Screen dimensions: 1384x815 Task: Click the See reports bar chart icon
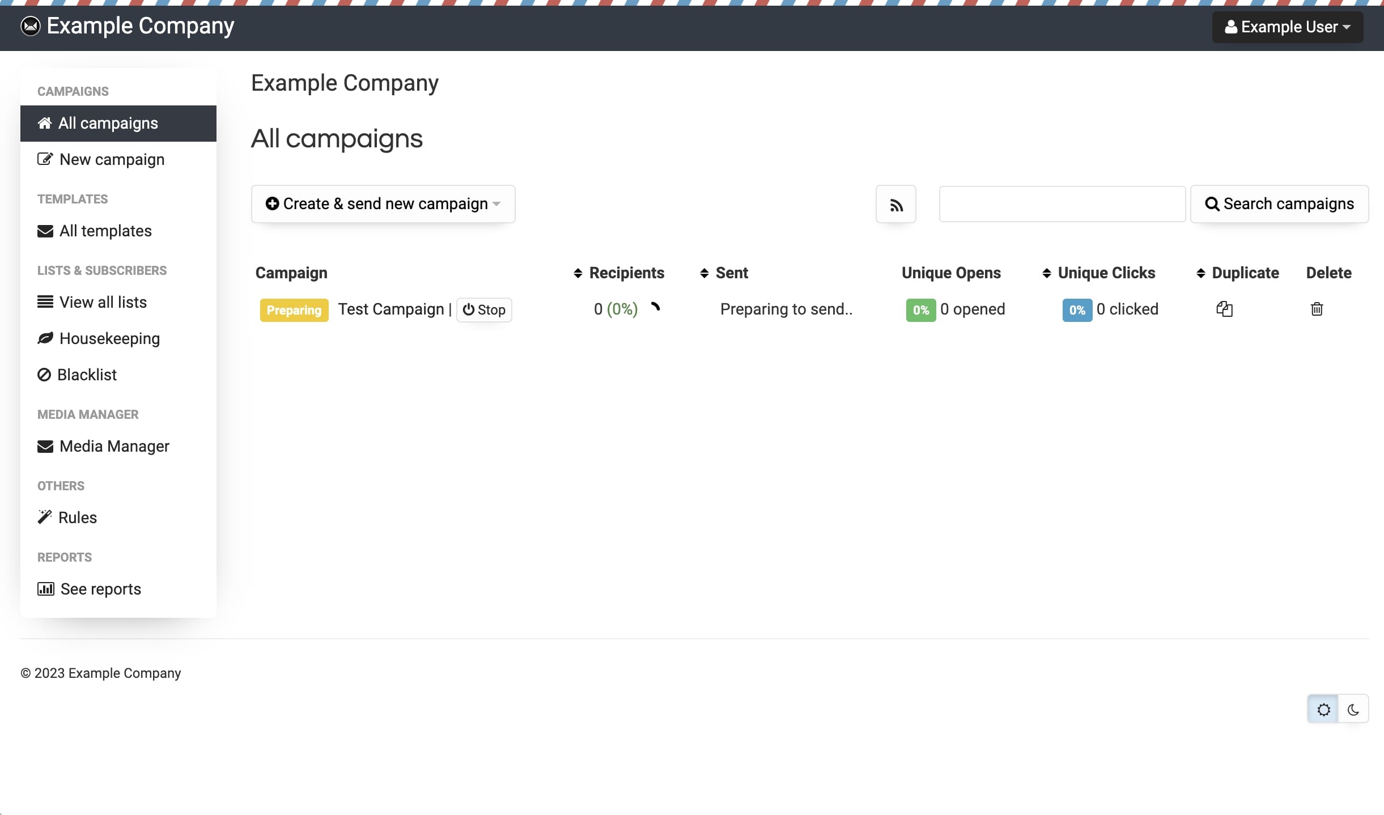pyautogui.click(x=45, y=589)
